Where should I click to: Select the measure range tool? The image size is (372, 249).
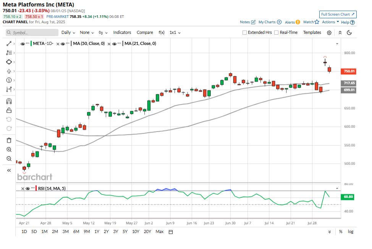point(9,89)
